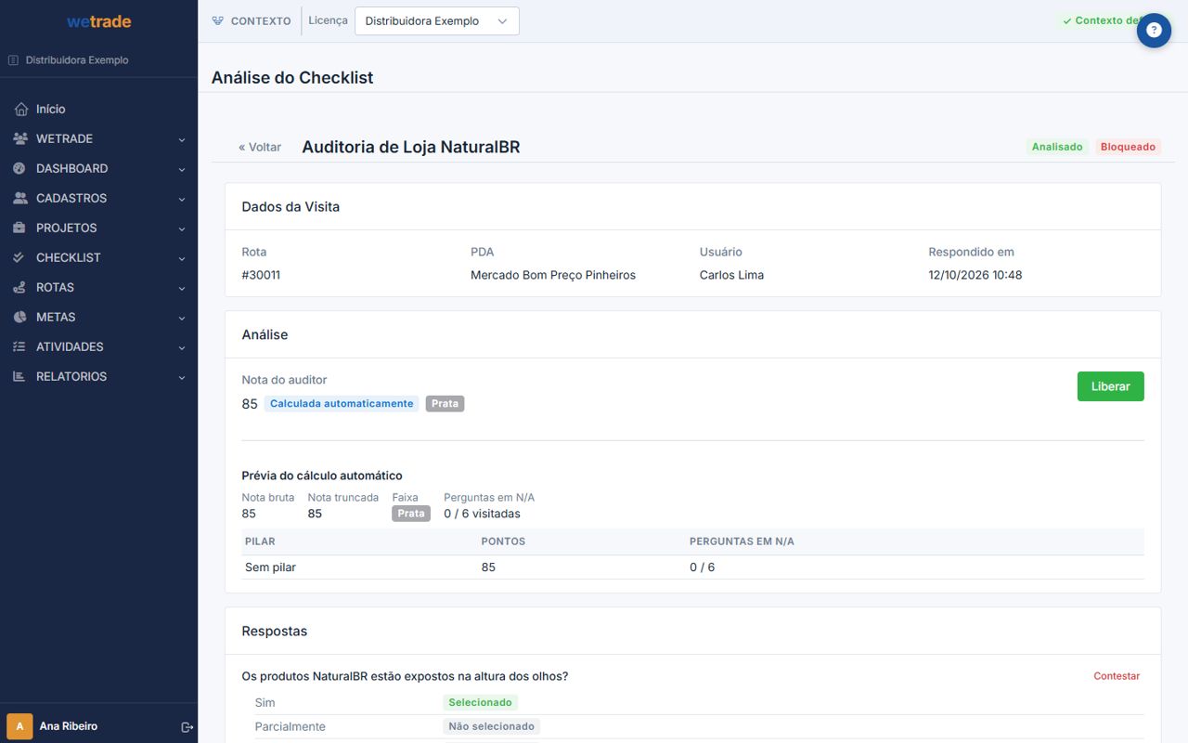Viewport: 1188px width, 743px height.
Task: Open the Licença dropdown Distribuidora Exemplo
Action: click(x=437, y=21)
